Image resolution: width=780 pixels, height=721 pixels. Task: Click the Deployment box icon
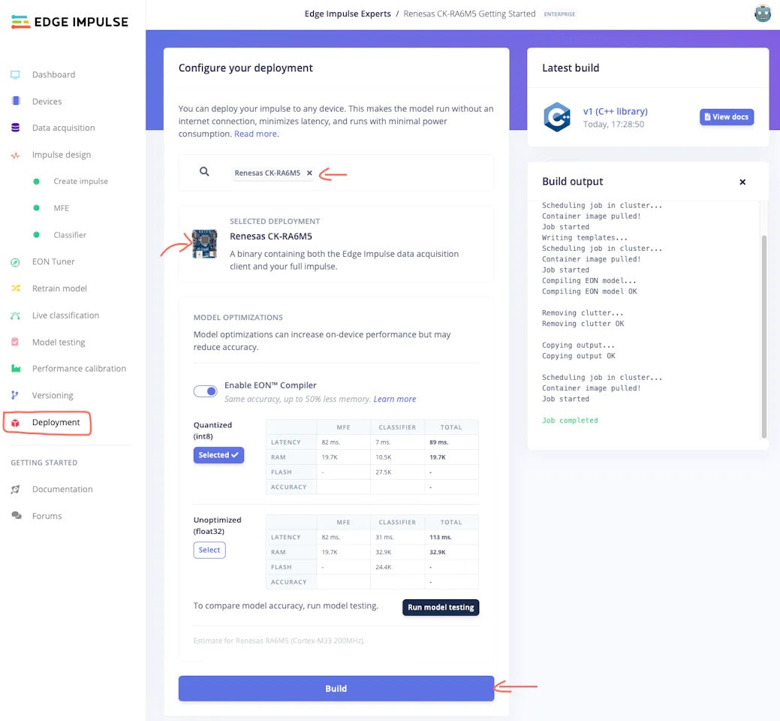click(x=16, y=422)
